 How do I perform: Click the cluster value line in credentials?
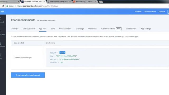[57, 63]
